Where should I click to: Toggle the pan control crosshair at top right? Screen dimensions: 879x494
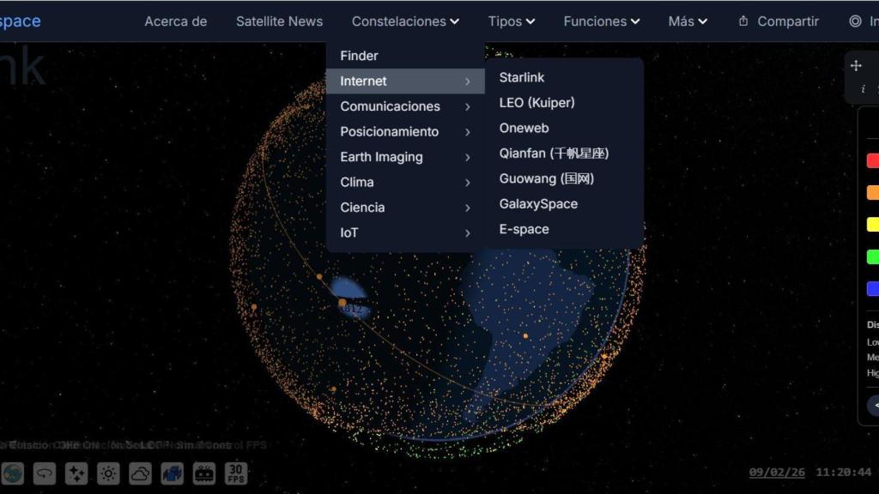pyautogui.click(x=854, y=64)
